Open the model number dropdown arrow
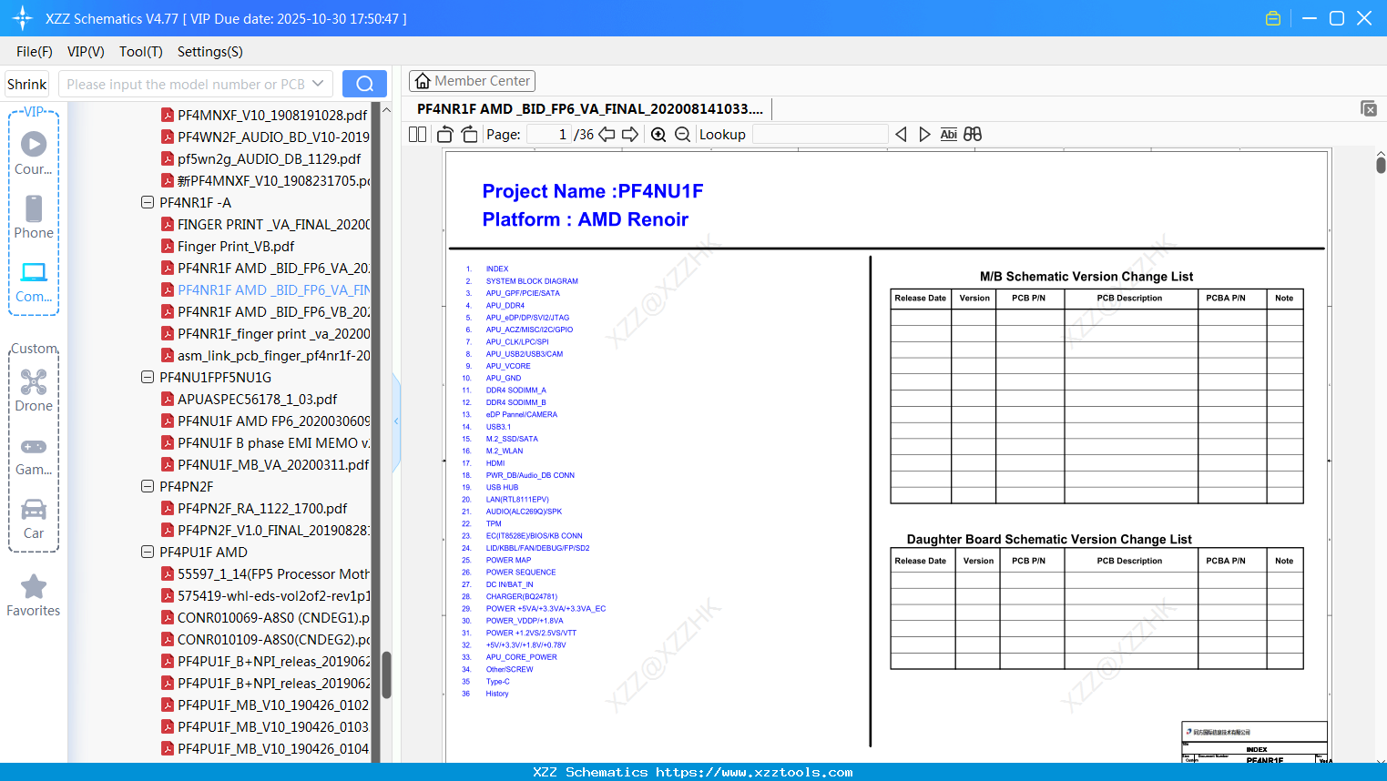 [x=318, y=84]
